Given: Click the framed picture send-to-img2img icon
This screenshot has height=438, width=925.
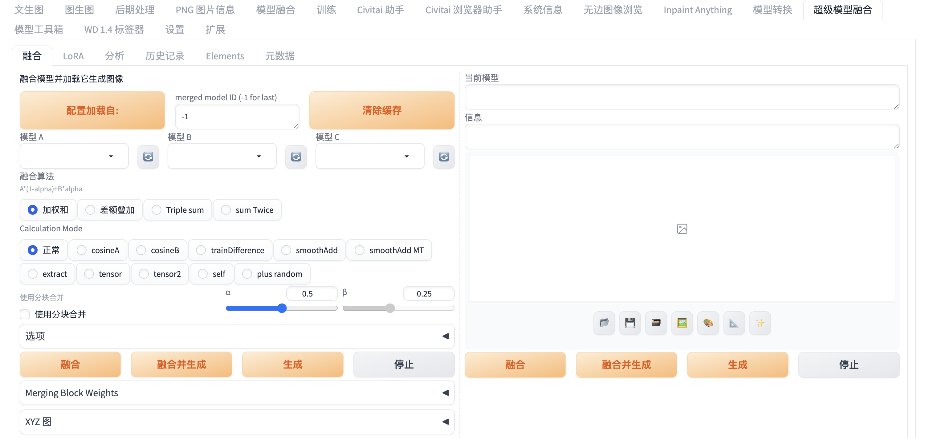Looking at the screenshot, I should click(x=682, y=323).
